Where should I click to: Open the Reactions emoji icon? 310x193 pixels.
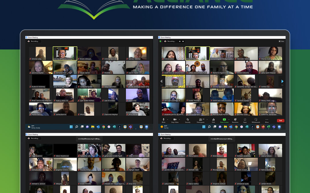(x=235, y=120)
